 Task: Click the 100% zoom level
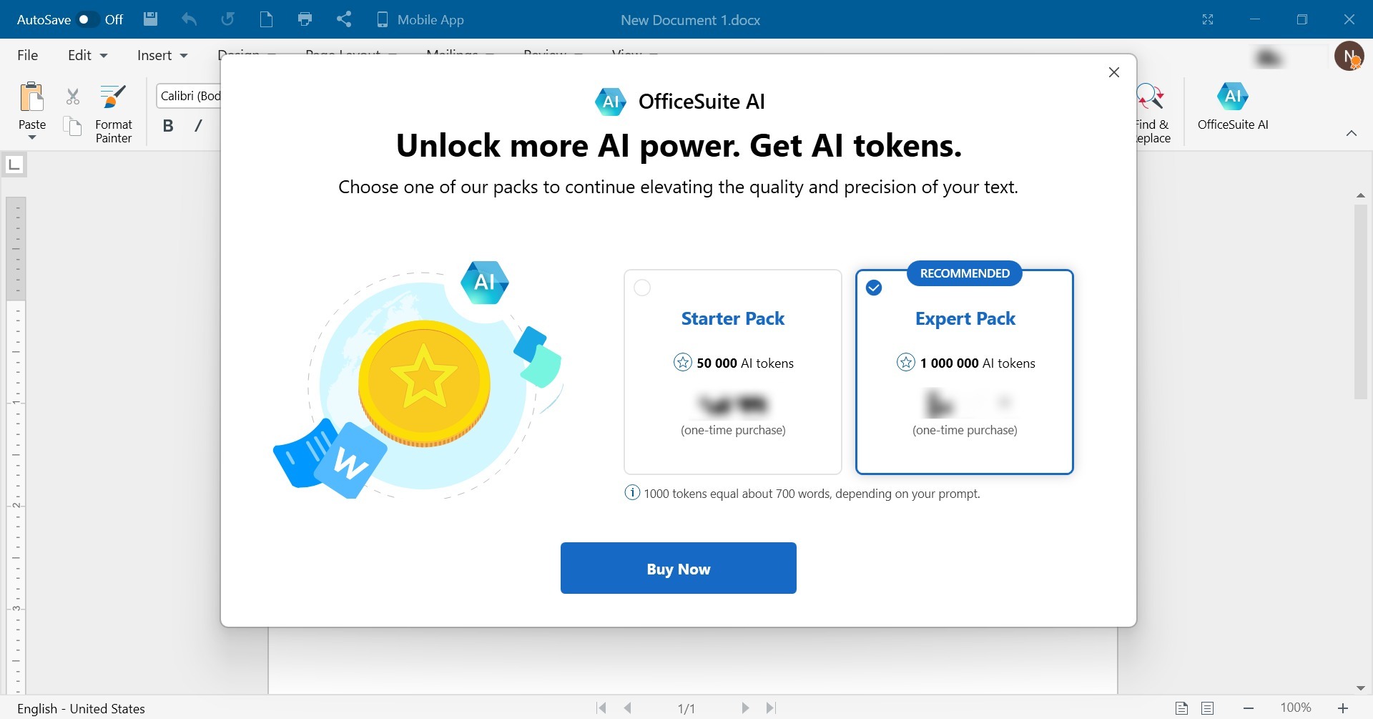click(x=1296, y=708)
